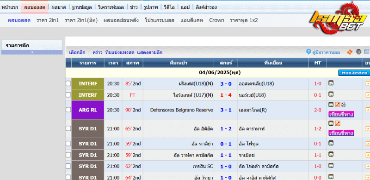Click soccer ball icon in ARG RL row
The height and width of the screenshot is (180, 370).
344,105
